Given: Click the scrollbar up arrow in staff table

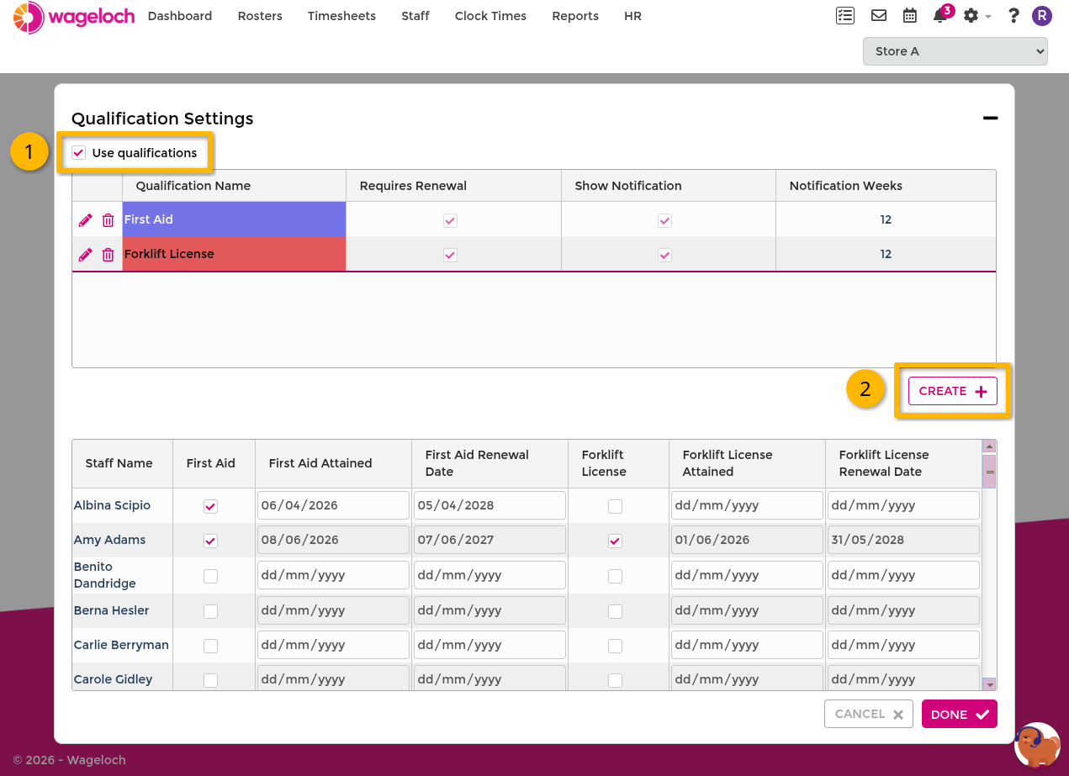Looking at the screenshot, I should click(x=990, y=446).
